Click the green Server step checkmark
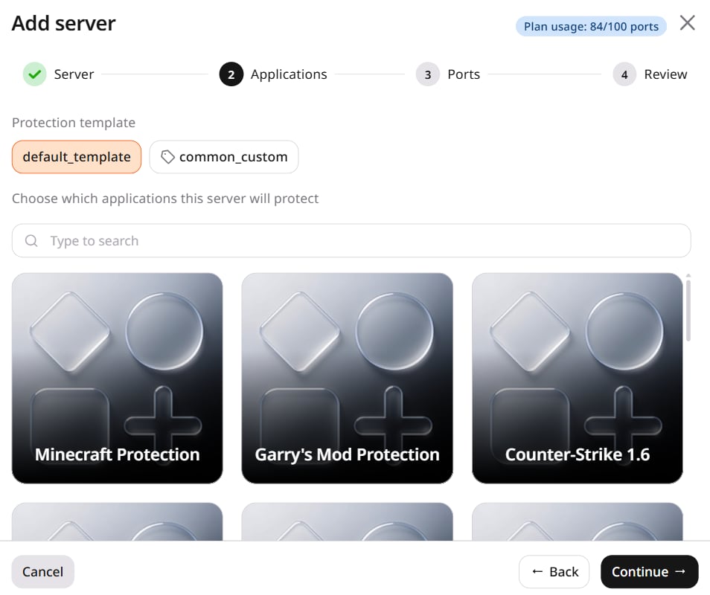The image size is (710, 595). (x=35, y=74)
